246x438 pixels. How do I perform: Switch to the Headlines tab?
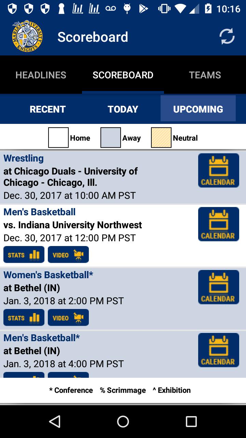pyautogui.click(x=41, y=75)
